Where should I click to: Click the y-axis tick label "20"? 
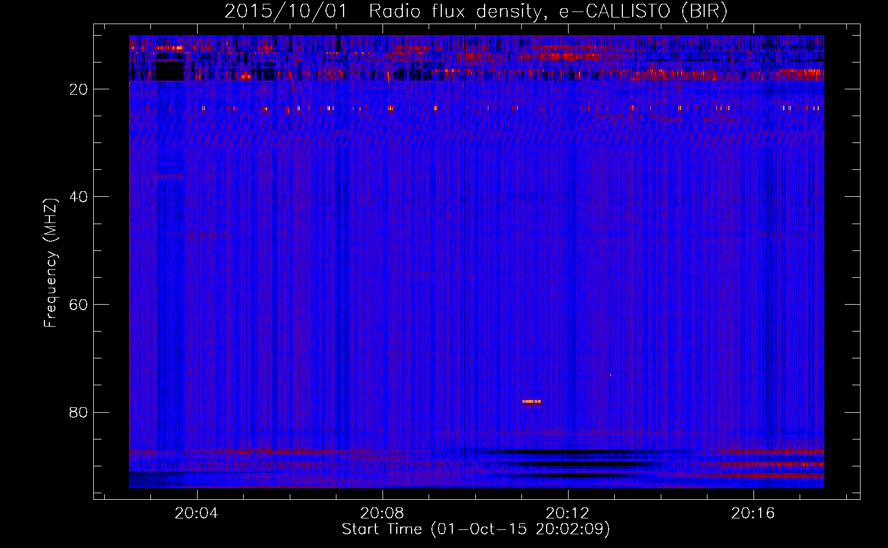(x=79, y=89)
